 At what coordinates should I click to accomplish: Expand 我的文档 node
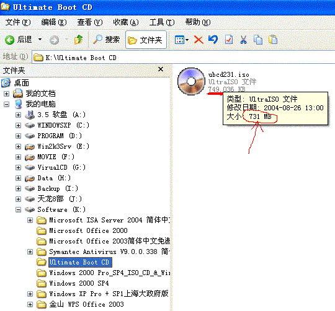6,94
